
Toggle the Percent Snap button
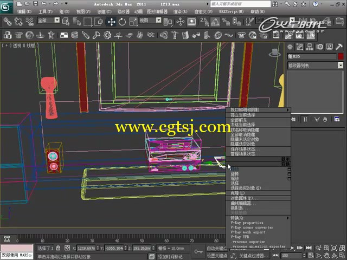(226, 22)
